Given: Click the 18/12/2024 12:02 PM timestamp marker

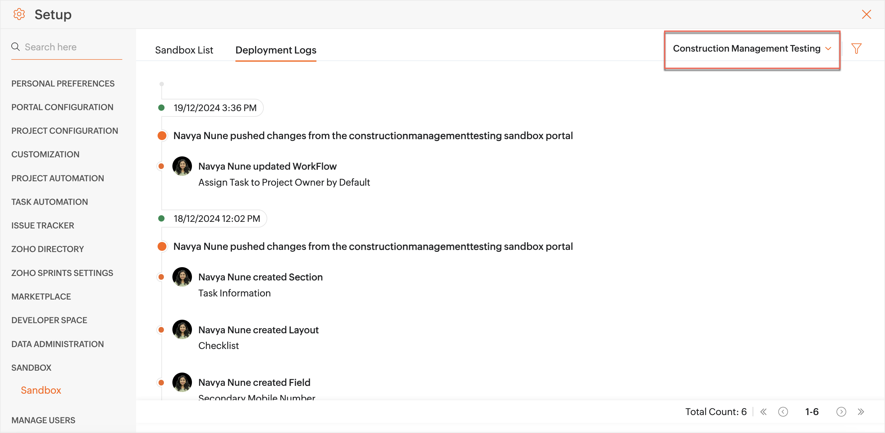Looking at the screenshot, I should 217,219.
